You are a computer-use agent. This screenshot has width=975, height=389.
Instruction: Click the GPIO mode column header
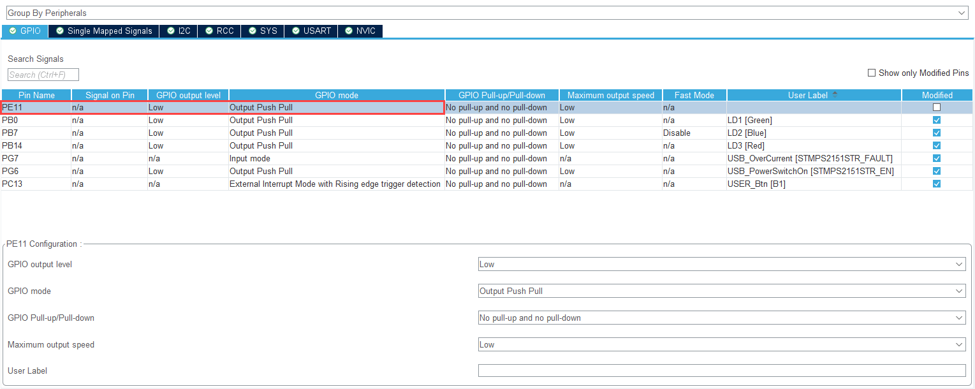[x=336, y=95]
